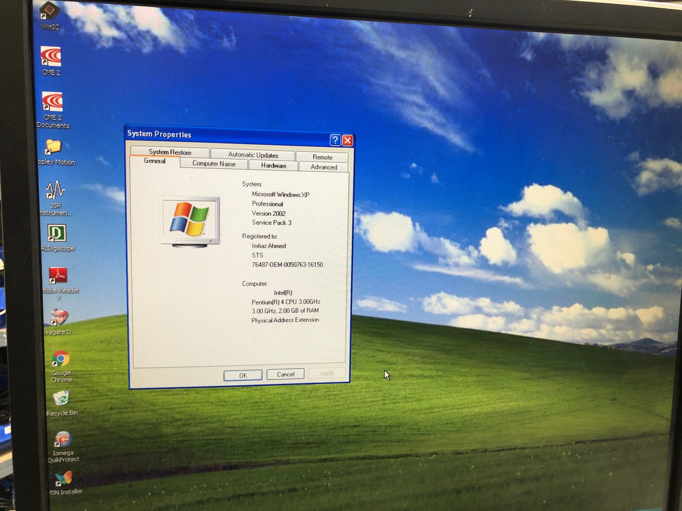The height and width of the screenshot is (511, 682).
Task: Open the Advanced tab
Action: pyautogui.click(x=324, y=167)
